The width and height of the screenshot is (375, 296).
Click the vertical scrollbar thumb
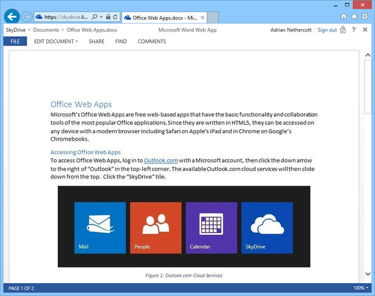click(x=368, y=87)
